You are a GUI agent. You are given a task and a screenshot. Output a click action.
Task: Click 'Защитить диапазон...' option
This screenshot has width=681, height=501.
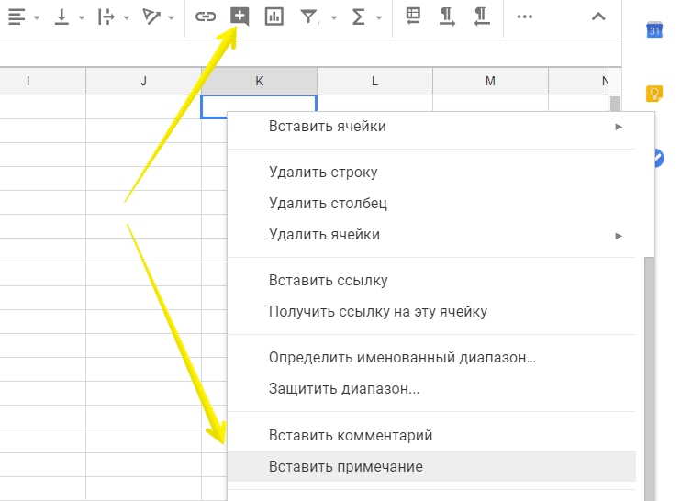(344, 388)
